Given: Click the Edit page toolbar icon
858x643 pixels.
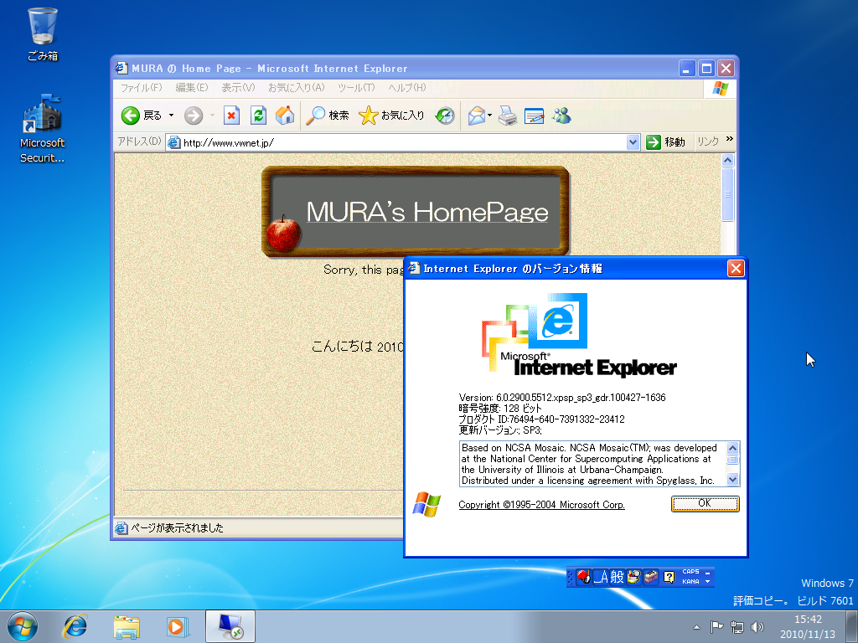Looking at the screenshot, I should click(x=534, y=116).
